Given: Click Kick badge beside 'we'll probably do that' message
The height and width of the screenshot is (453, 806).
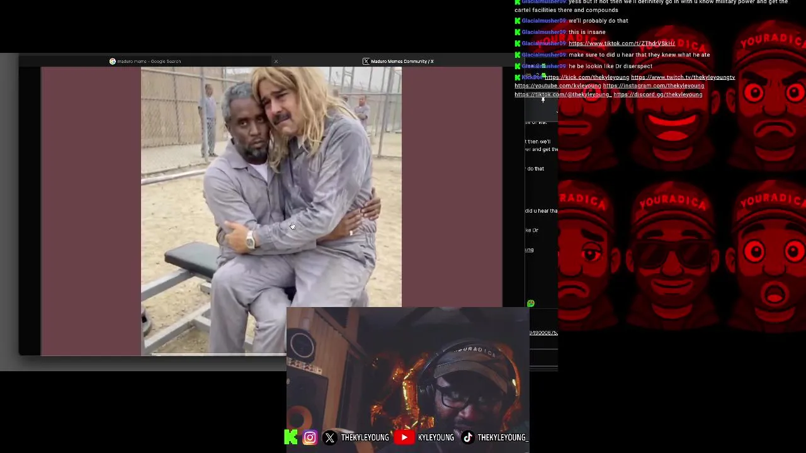Looking at the screenshot, I should (x=518, y=21).
